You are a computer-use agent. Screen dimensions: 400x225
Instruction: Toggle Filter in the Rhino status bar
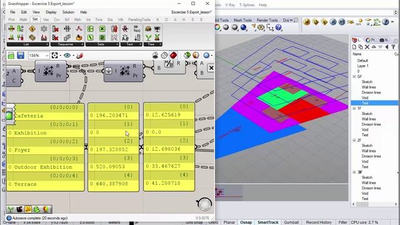click(342, 222)
